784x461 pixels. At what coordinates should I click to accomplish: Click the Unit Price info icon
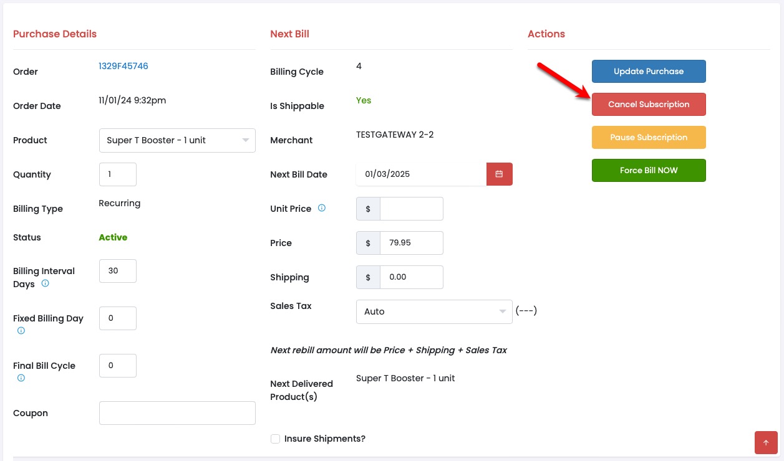[x=322, y=208]
